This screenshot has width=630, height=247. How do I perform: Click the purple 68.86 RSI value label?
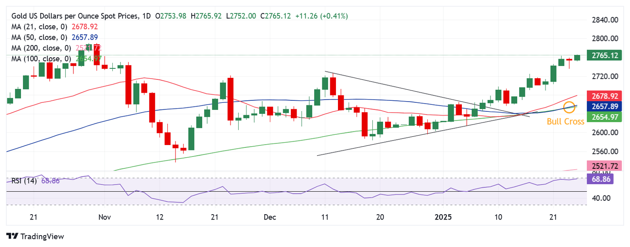(600, 179)
